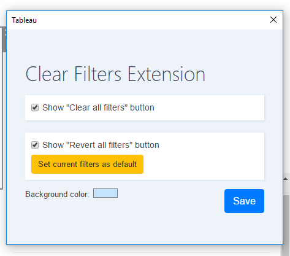Open the Background color swatch picker
Screen dimensions: 290x256
105,193
